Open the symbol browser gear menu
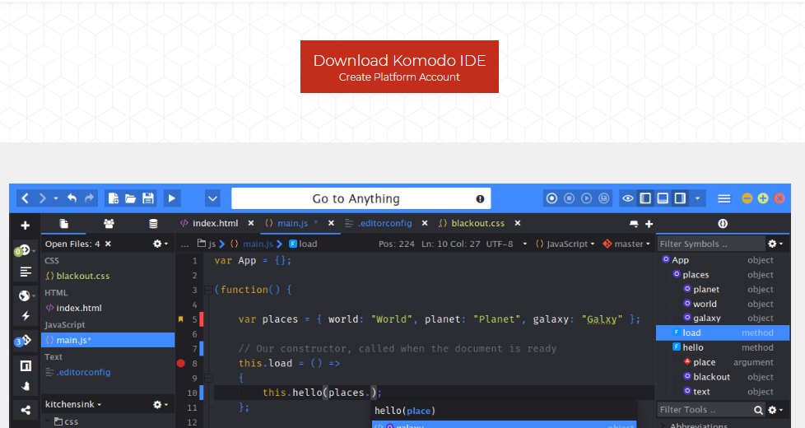The height and width of the screenshot is (428, 805). [775, 244]
